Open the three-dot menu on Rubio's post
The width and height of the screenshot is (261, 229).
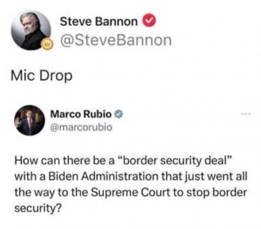(246, 114)
